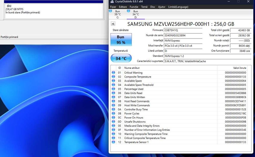Click the Bun 95 % health status button
This screenshot has width=255, height=157.
click(x=121, y=40)
